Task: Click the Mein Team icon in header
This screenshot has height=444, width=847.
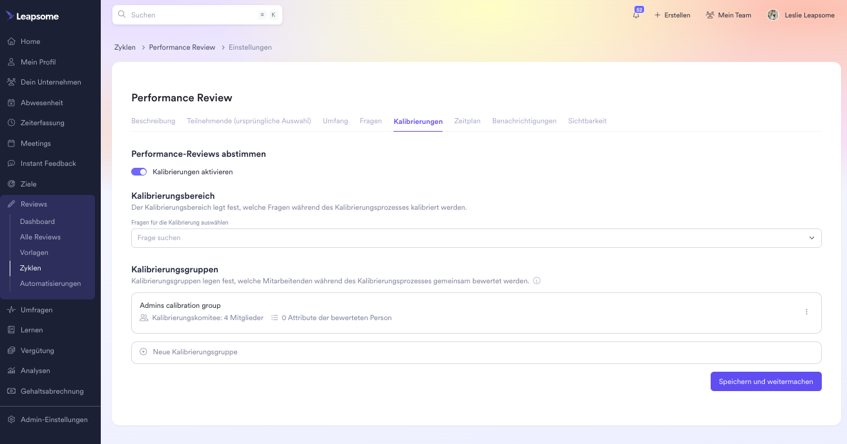Action: [710, 15]
